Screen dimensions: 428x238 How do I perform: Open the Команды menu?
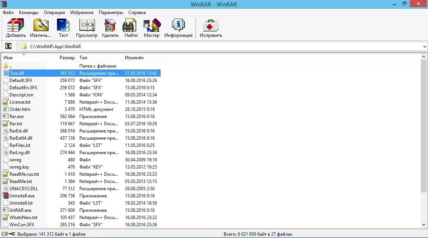(28, 12)
